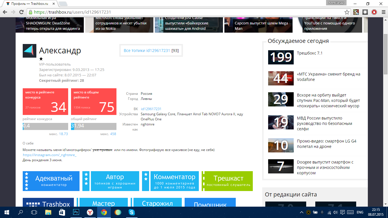Select the Профиль — Trashbox.ru tab
This screenshot has width=388, height=218.
click(x=30, y=4)
